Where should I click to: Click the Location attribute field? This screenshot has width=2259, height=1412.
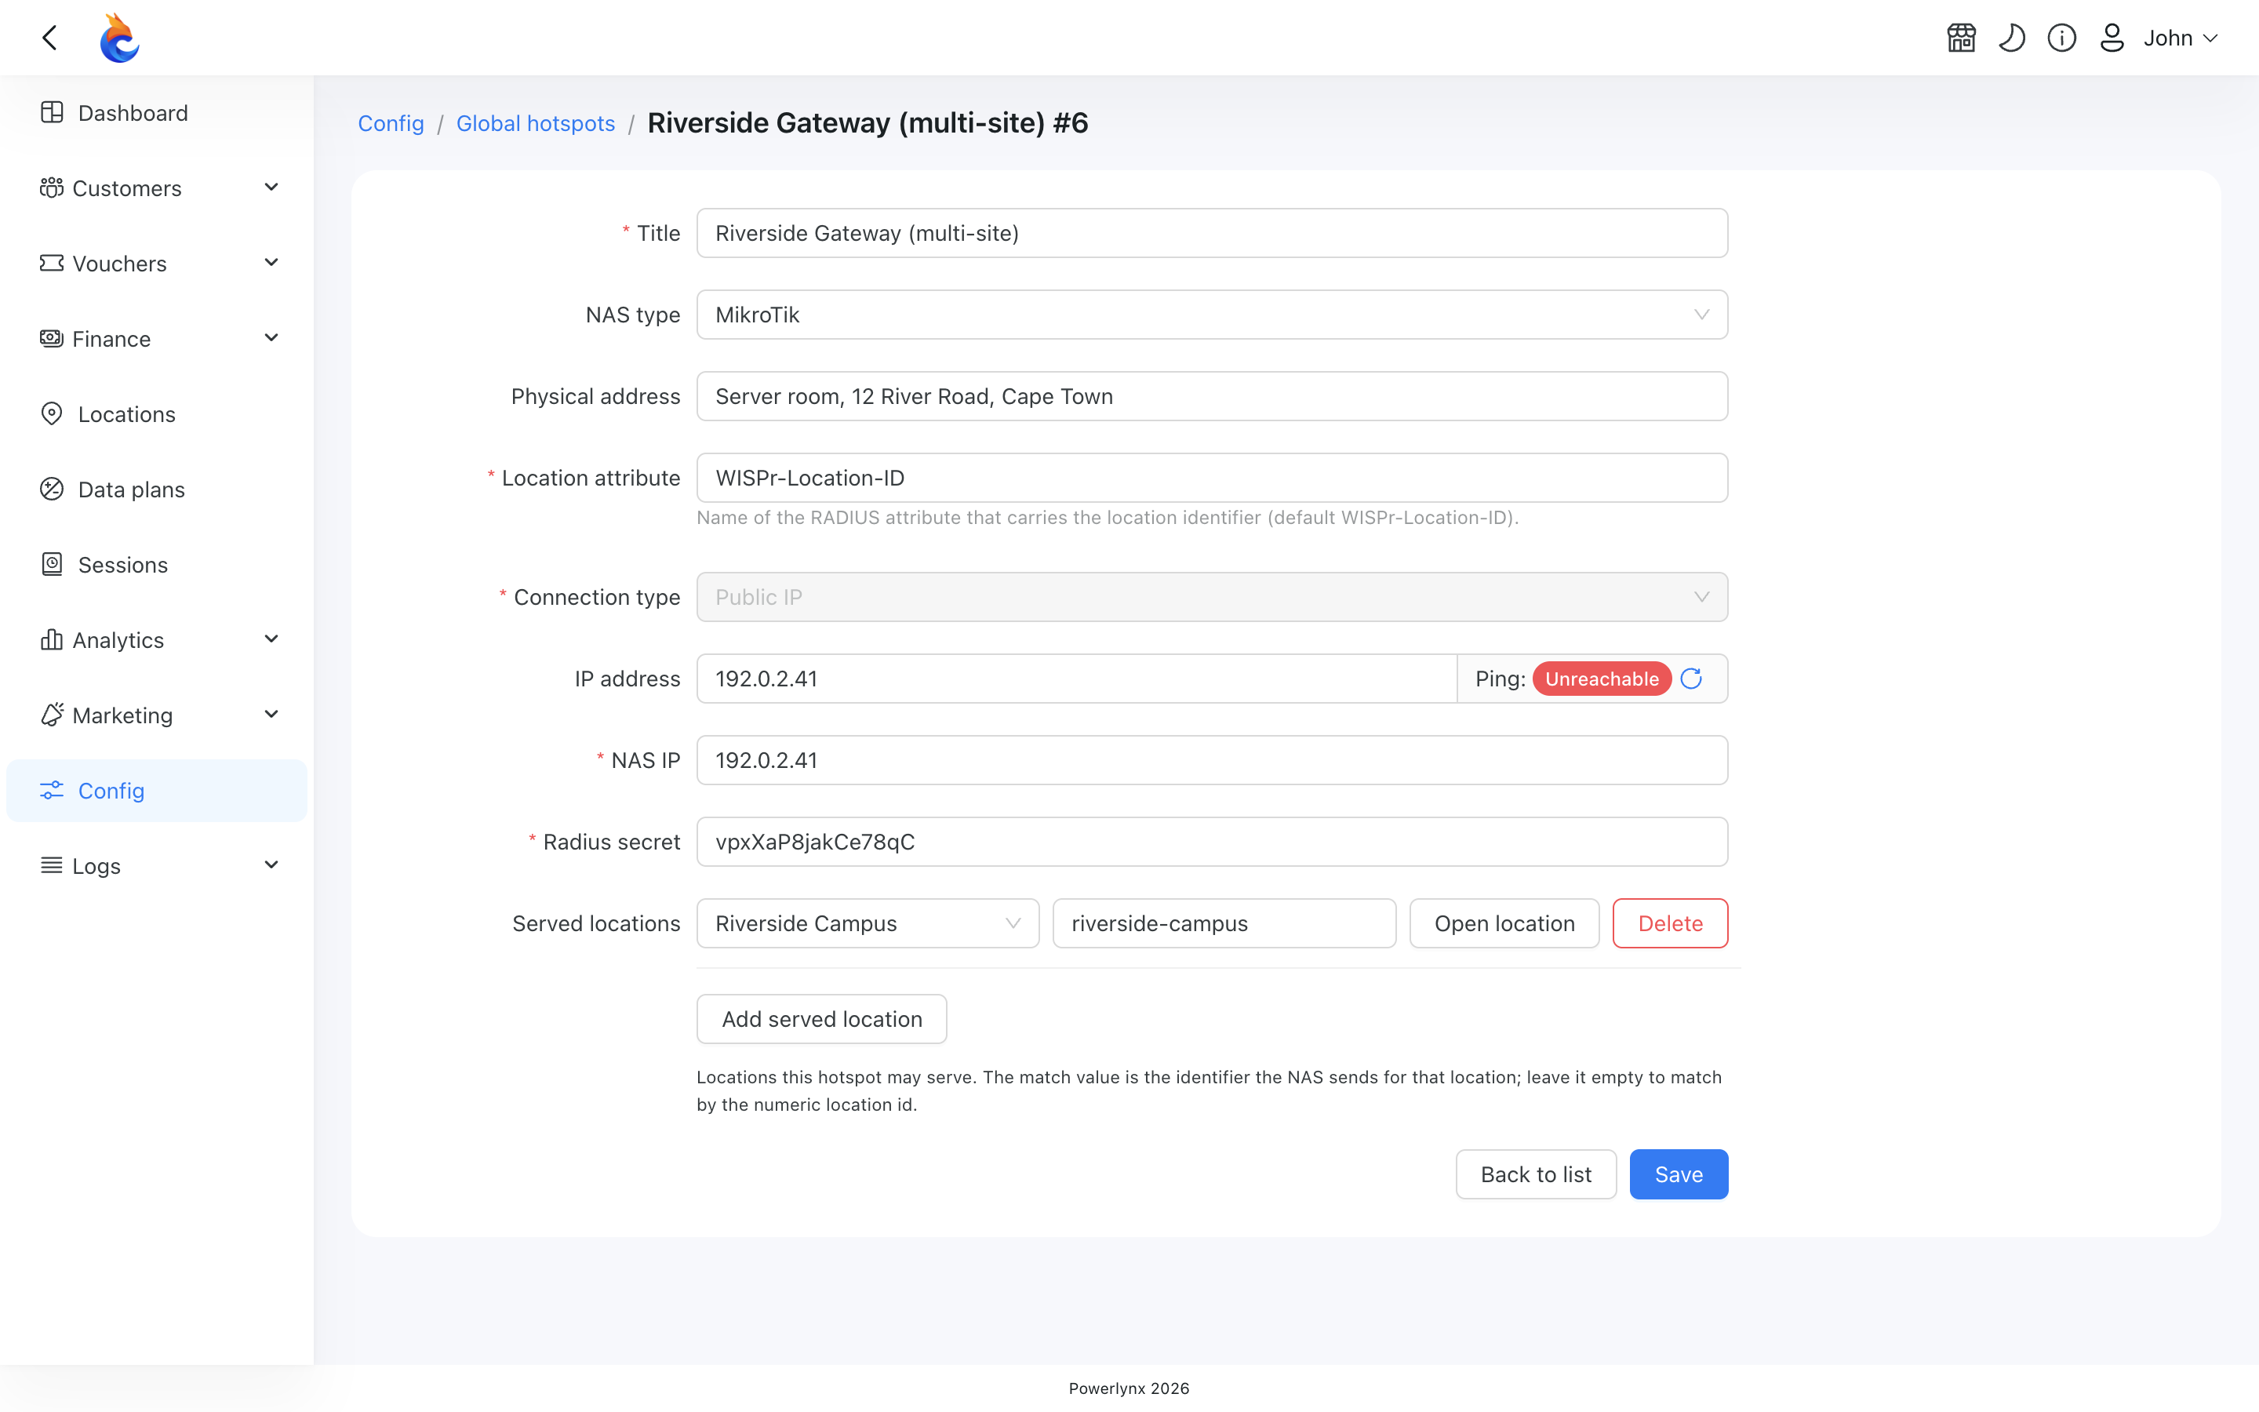tap(1212, 479)
